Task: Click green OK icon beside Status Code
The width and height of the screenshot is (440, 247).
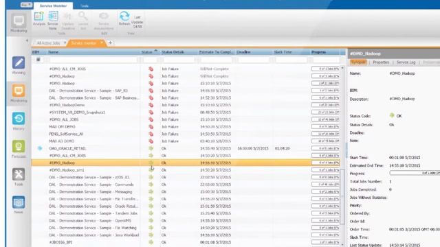Action: click(392, 115)
